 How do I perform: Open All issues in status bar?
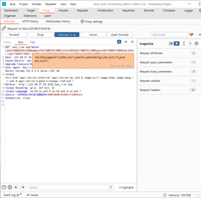(32, 195)
